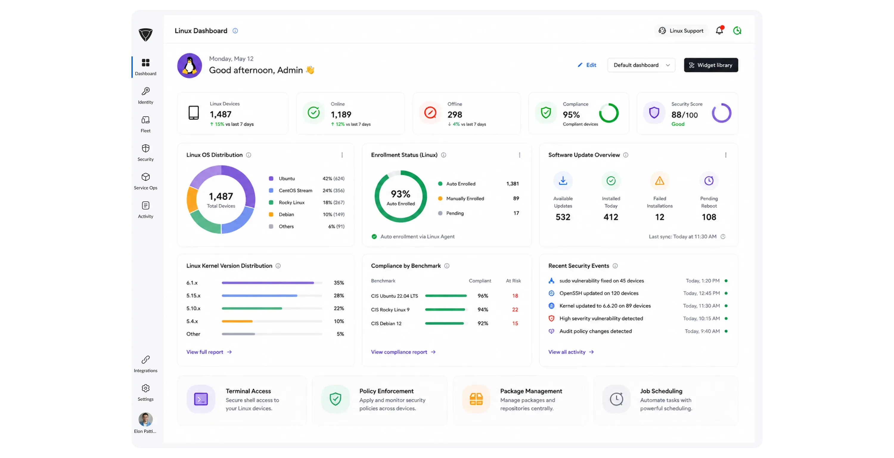Open the Dashboard sidebar item
The width and height of the screenshot is (894, 458).
[x=145, y=67]
